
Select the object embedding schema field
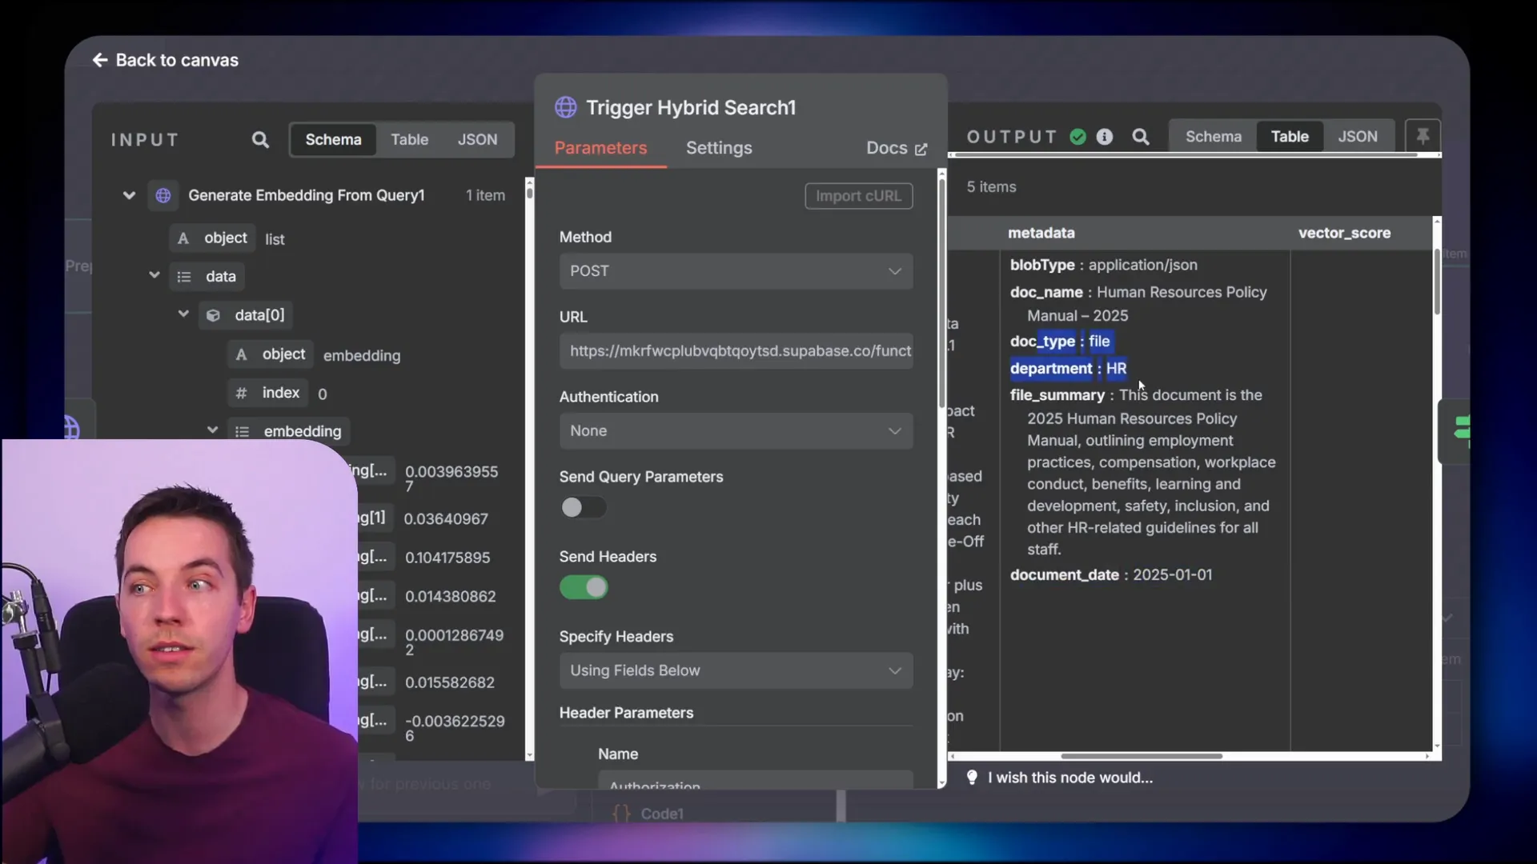271,354
